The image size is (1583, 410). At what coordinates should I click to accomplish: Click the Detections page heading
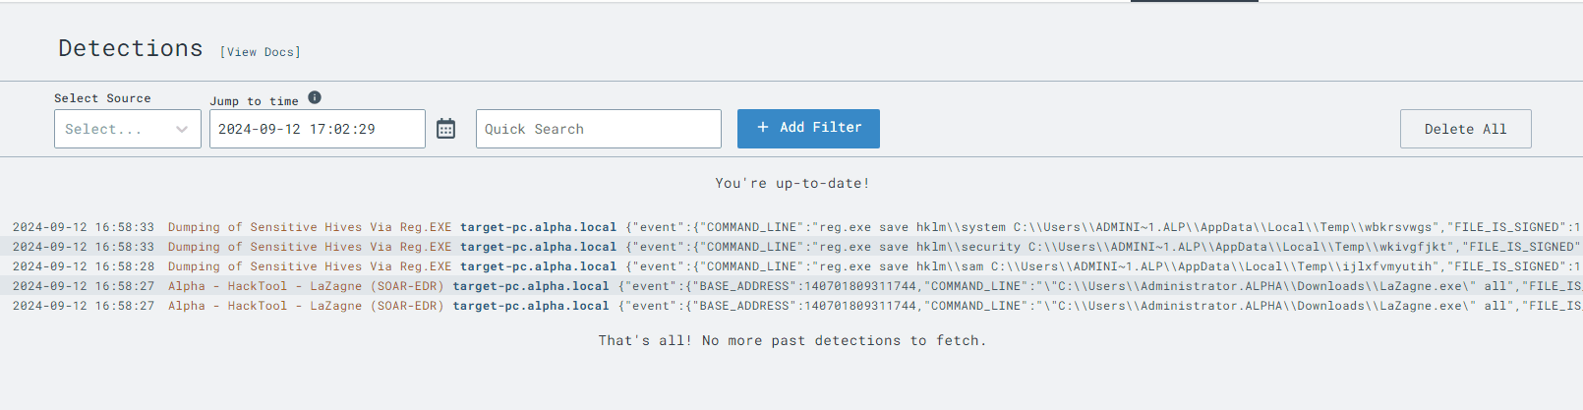point(131,48)
